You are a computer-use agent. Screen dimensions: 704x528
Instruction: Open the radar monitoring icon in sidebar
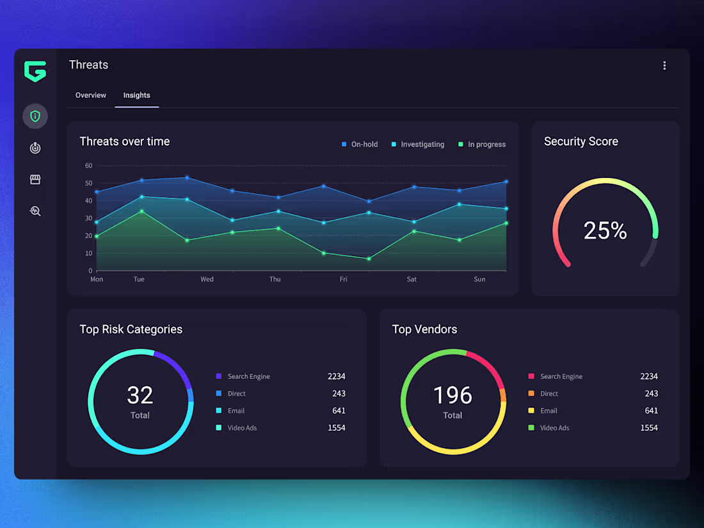coord(35,148)
